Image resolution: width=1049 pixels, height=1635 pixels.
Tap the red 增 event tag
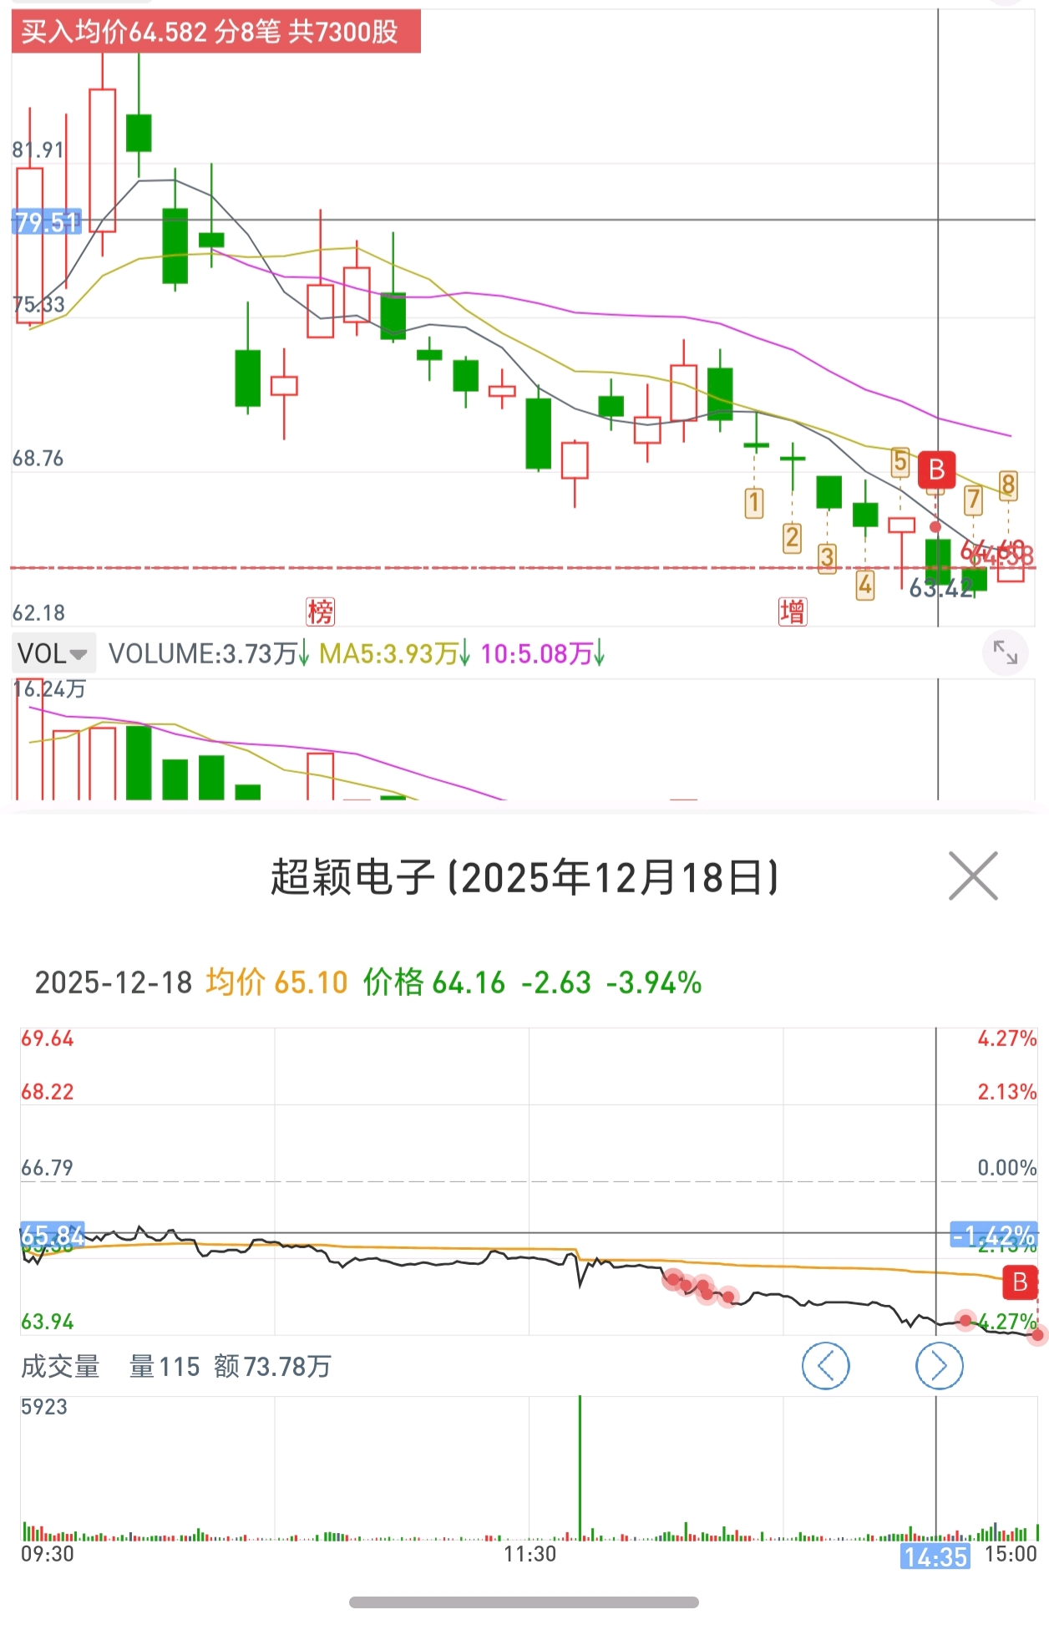point(792,612)
